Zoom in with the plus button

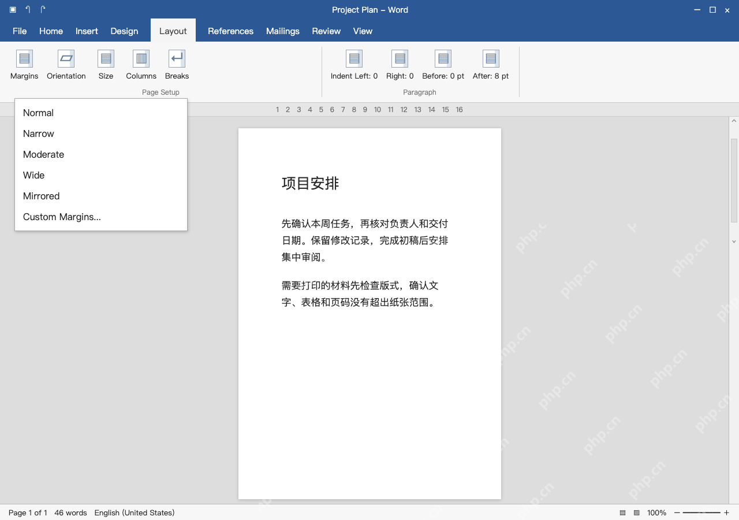(726, 513)
